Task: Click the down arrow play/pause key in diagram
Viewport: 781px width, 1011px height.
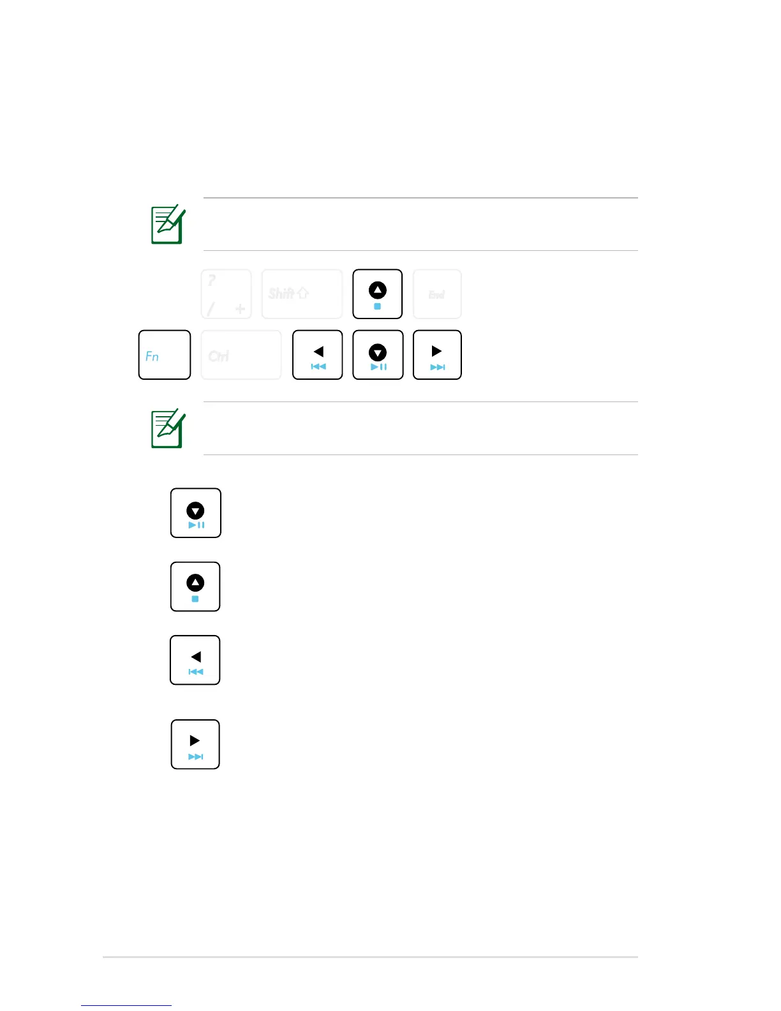Action: click(378, 355)
